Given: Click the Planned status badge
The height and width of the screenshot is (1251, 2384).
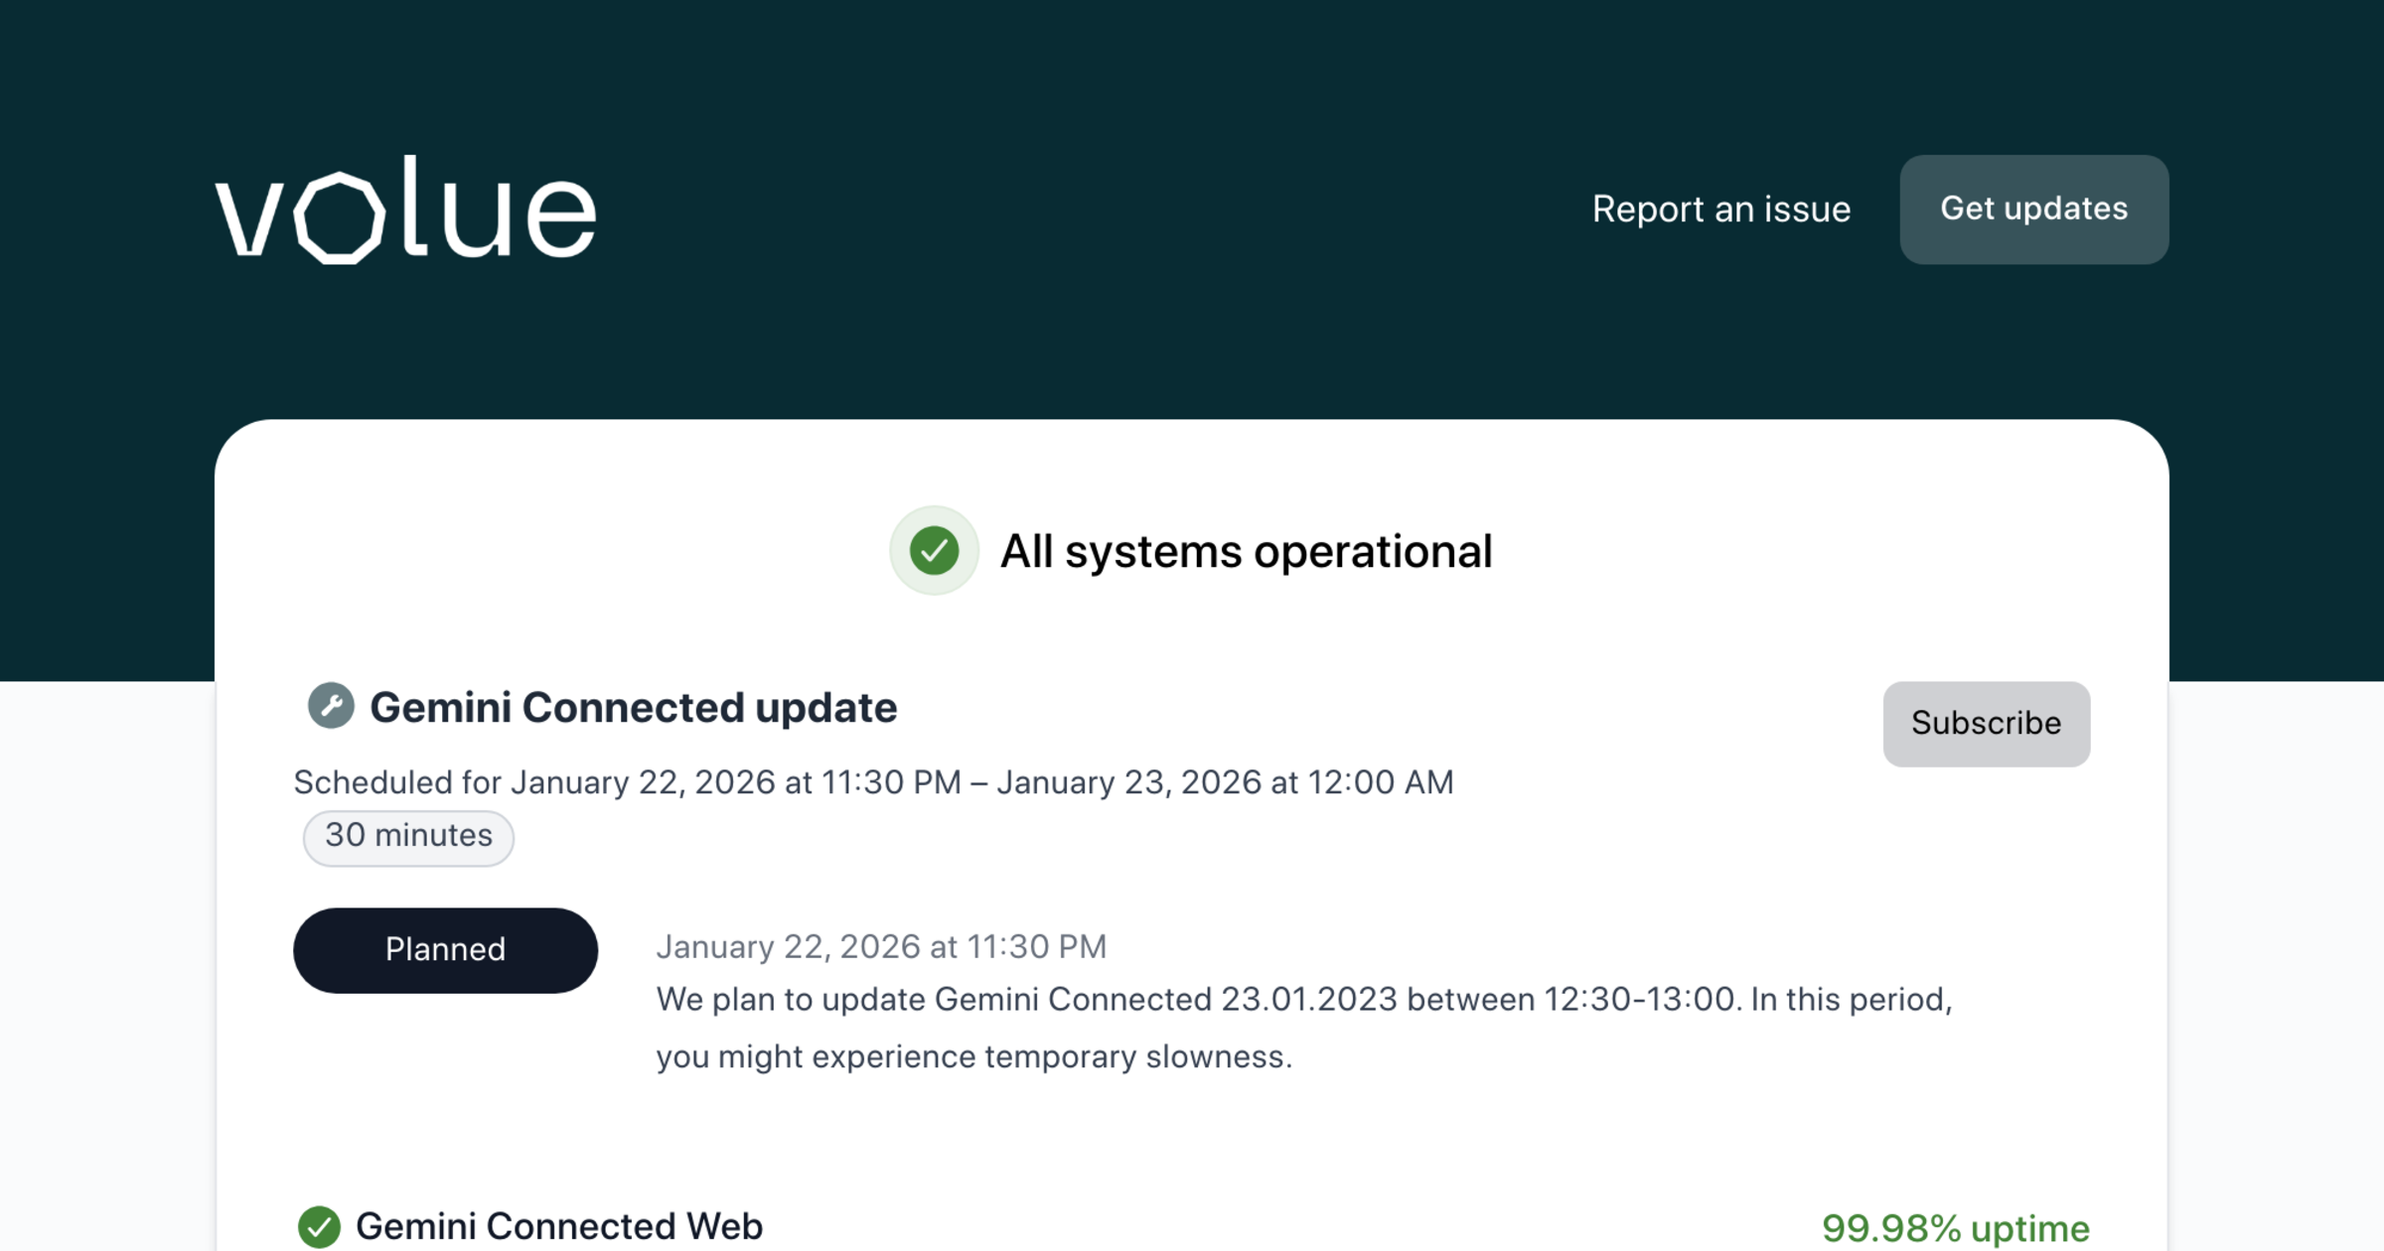Looking at the screenshot, I should click(x=445, y=949).
